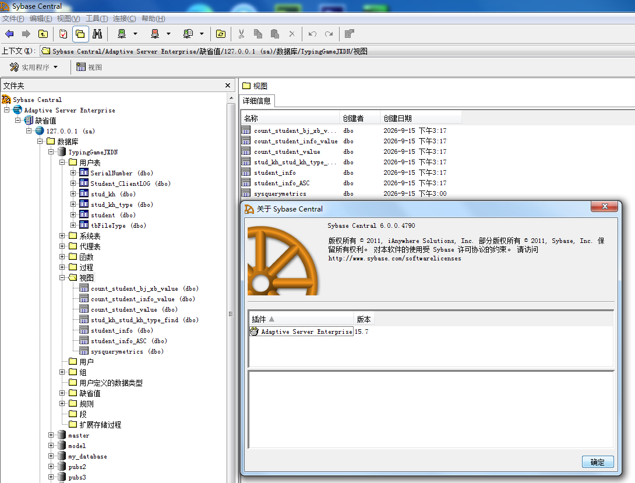Collapse the 视图 tree folder

tap(62, 278)
